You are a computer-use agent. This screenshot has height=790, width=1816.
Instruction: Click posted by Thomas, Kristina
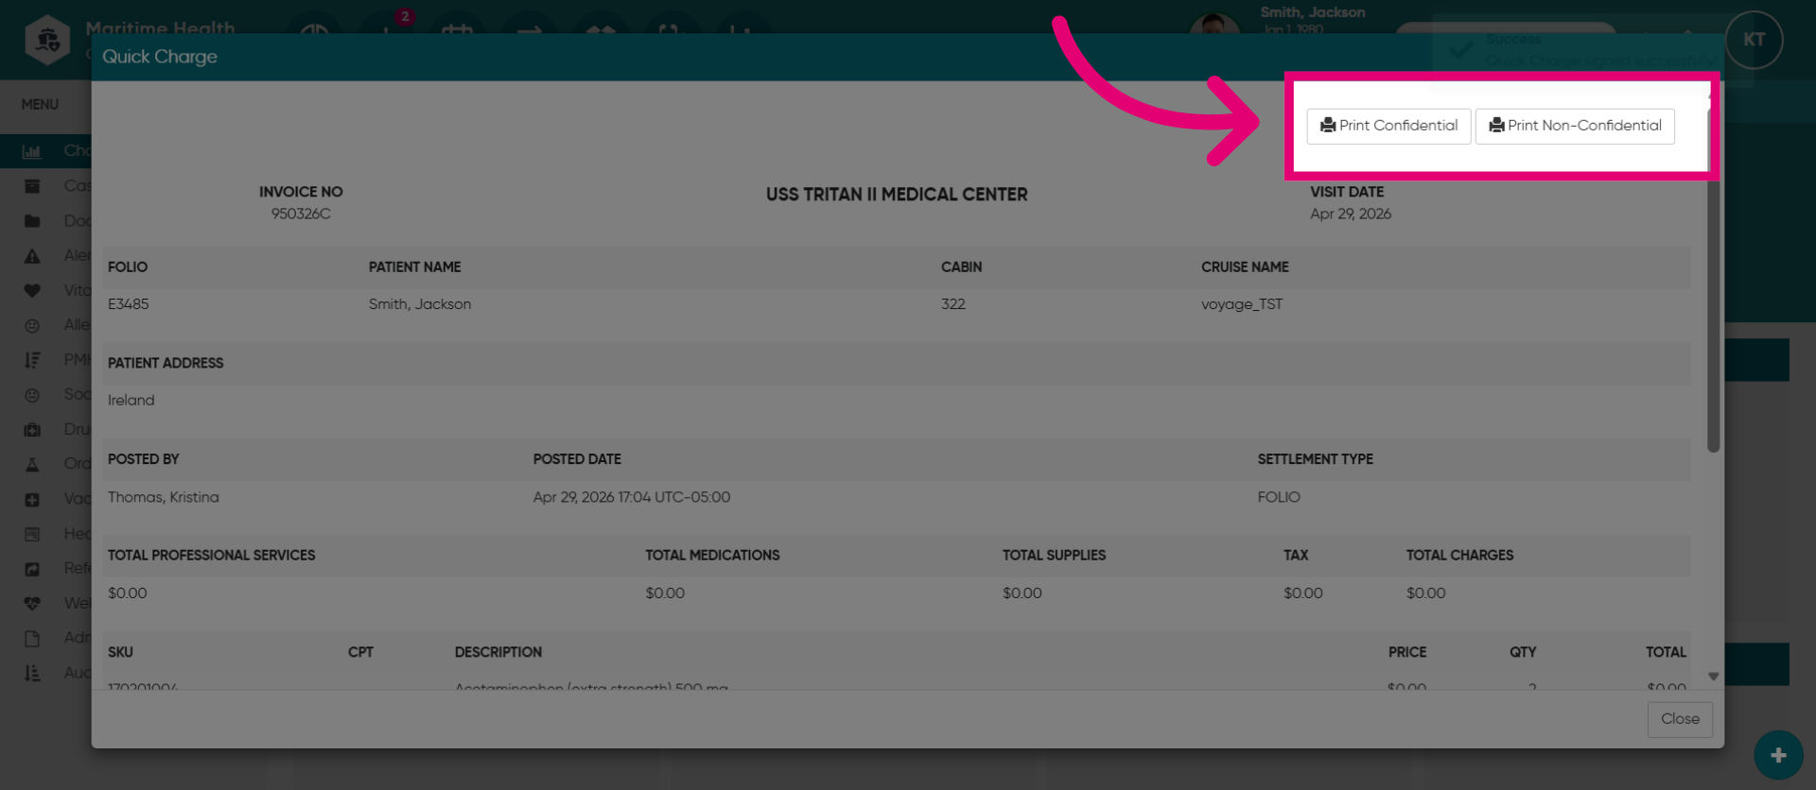(x=164, y=497)
